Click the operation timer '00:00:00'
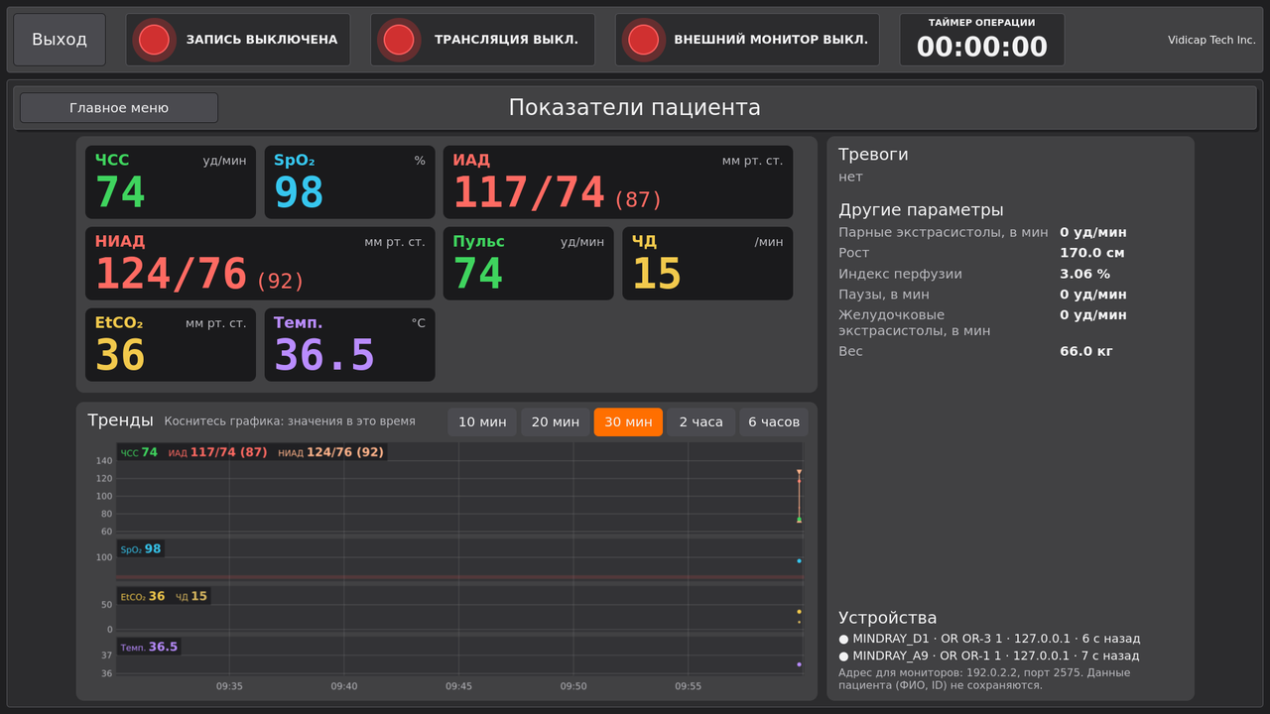The height and width of the screenshot is (714, 1270). (982, 47)
